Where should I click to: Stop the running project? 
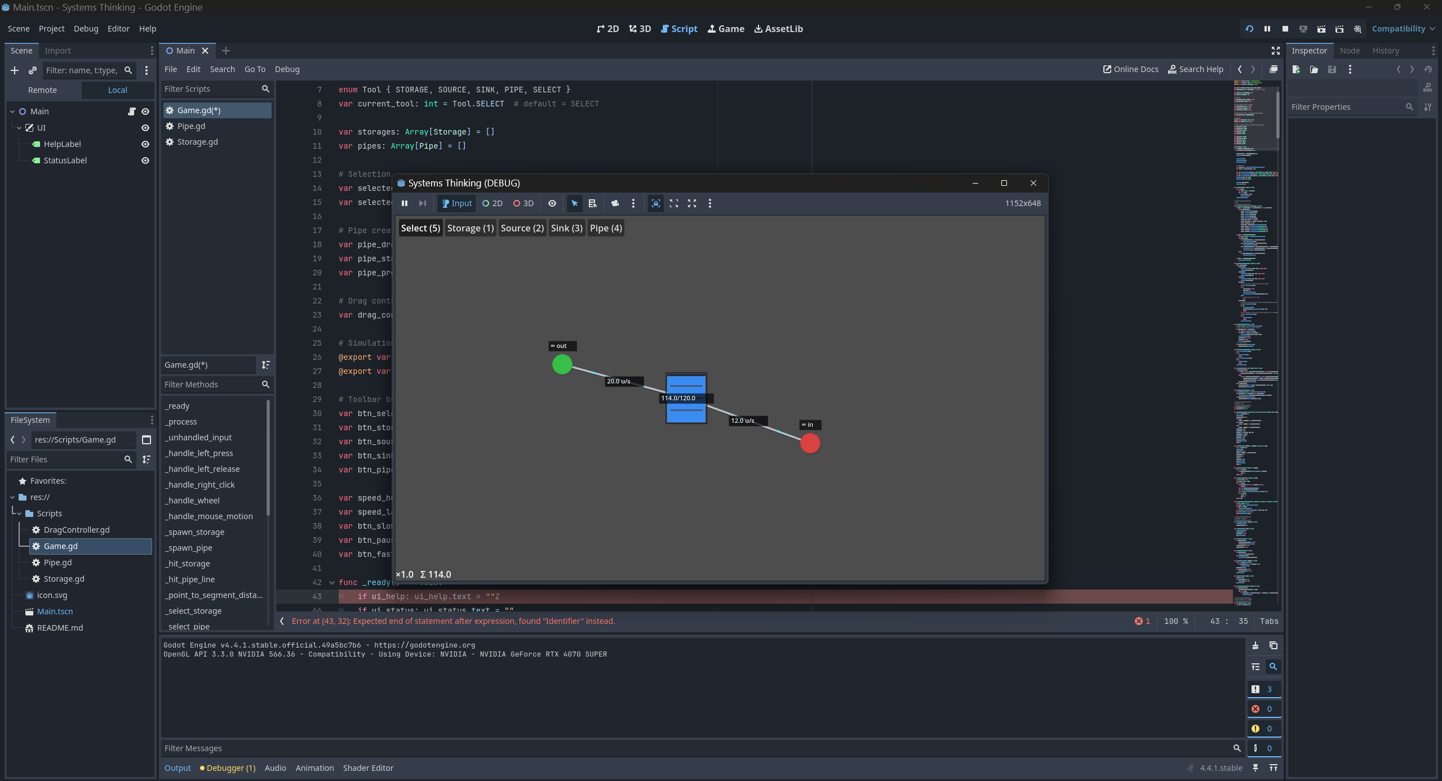[x=1285, y=29]
